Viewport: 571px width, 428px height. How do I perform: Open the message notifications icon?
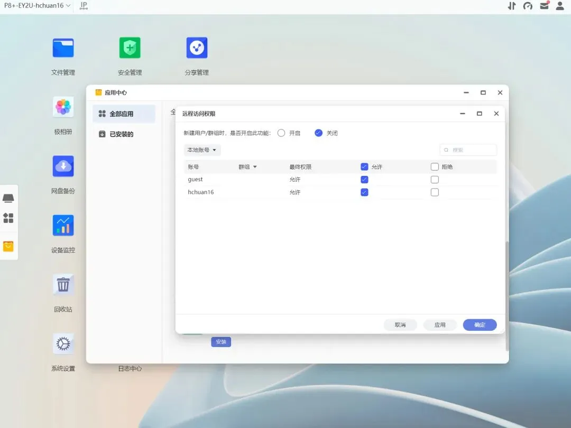click(544, 5)
